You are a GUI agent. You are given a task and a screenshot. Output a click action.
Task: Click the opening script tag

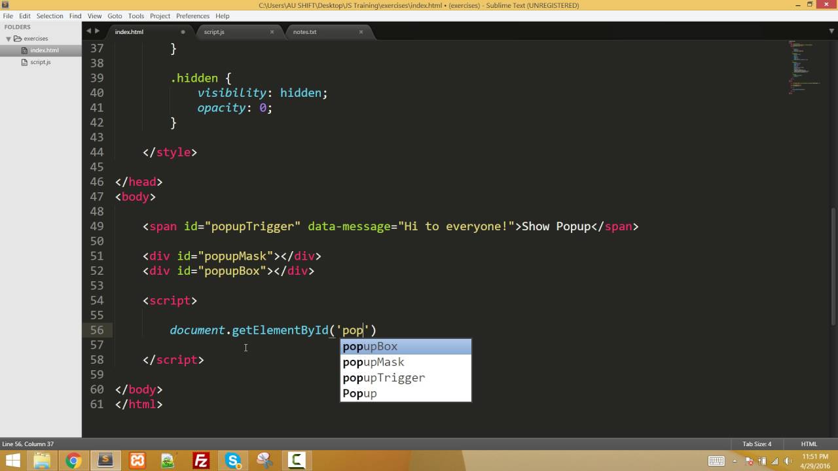(170, 300)
